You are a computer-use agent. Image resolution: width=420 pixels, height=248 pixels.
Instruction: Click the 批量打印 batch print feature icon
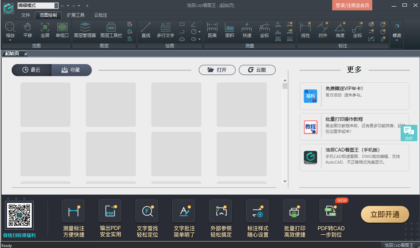click(x=294, y=219)
